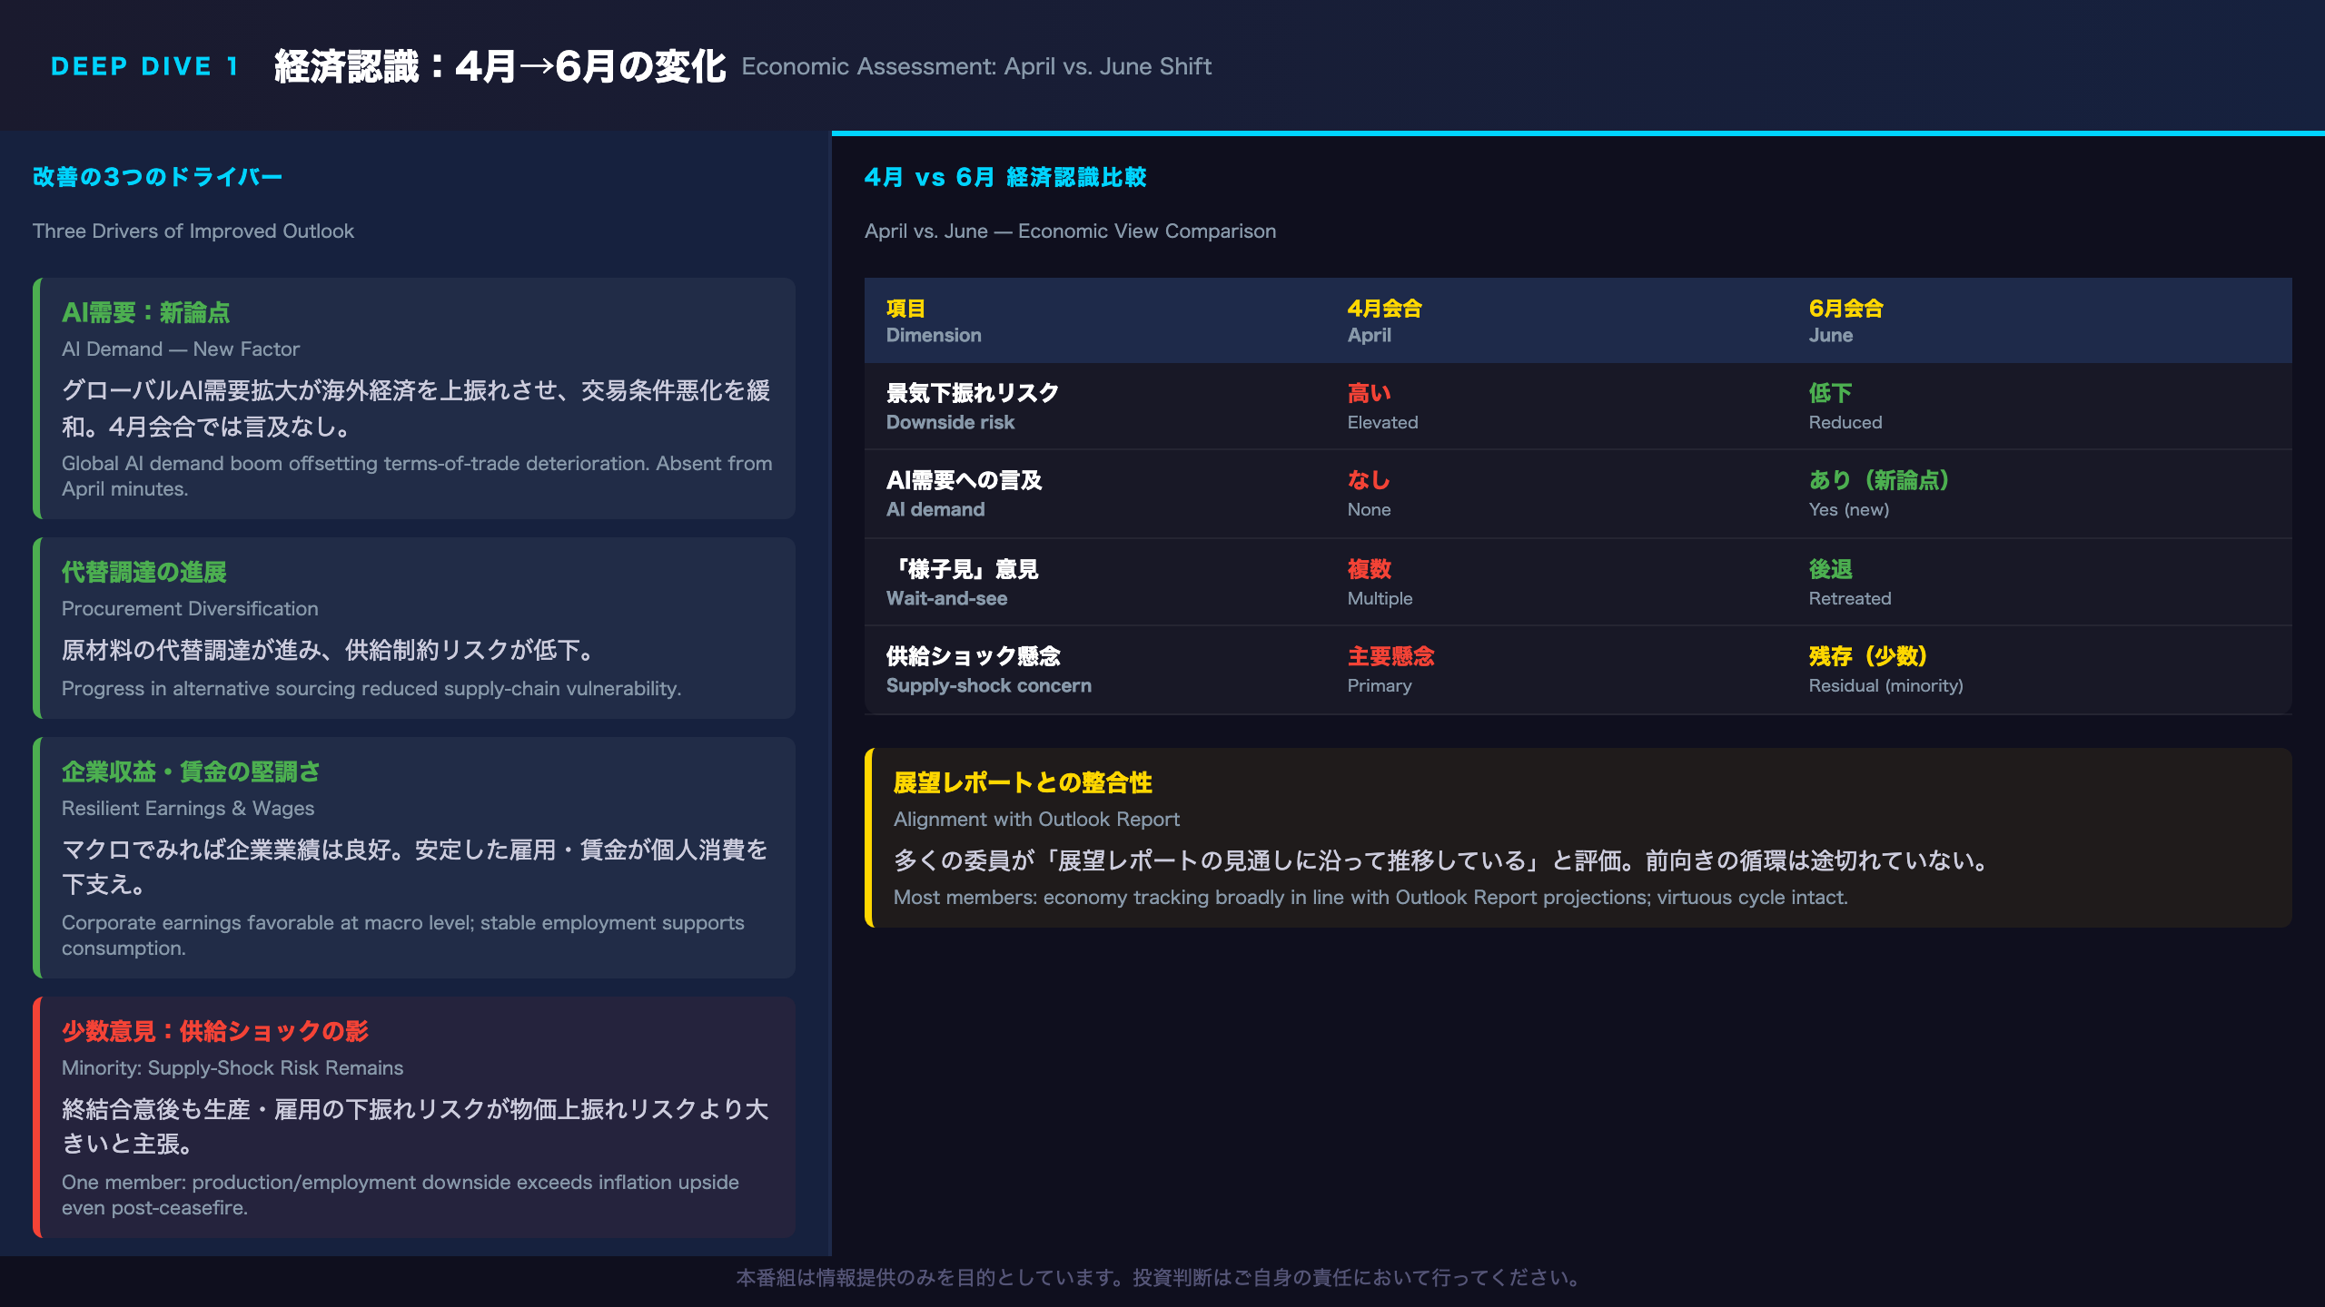Click 'Resilient Earnings & Wages' text
This screenshot has width=2325, height=1307.
click(188, 809)
